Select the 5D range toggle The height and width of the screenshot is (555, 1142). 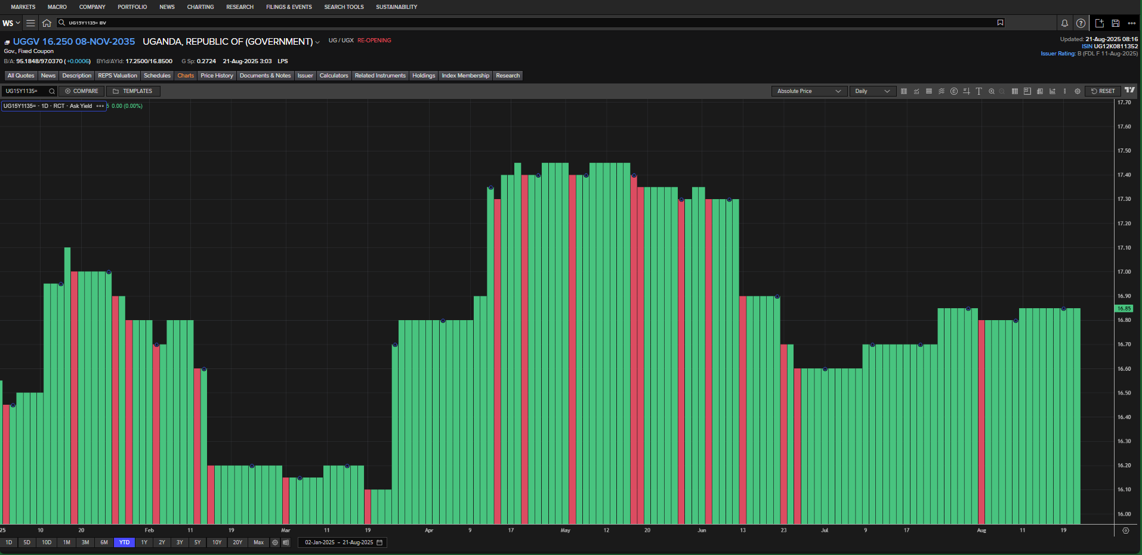(x=27, y=542)
